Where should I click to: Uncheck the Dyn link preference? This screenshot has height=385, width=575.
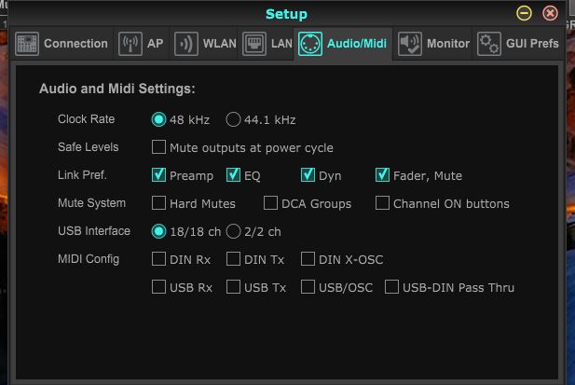coord(308,175)
